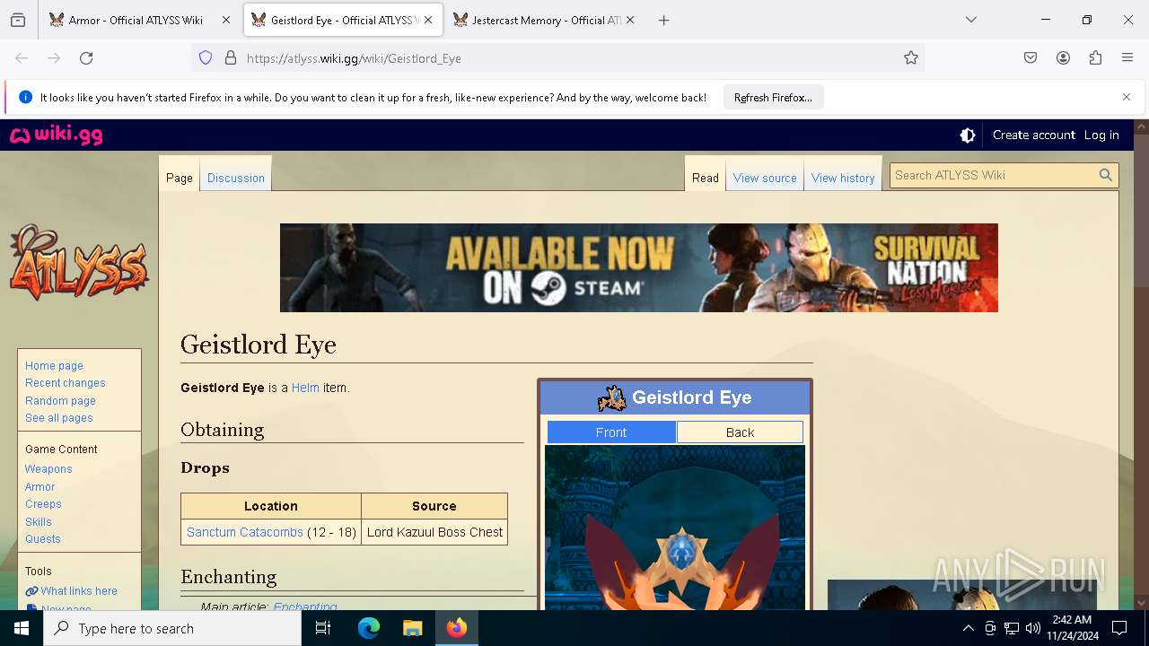Open the Discussion tab

236,178
